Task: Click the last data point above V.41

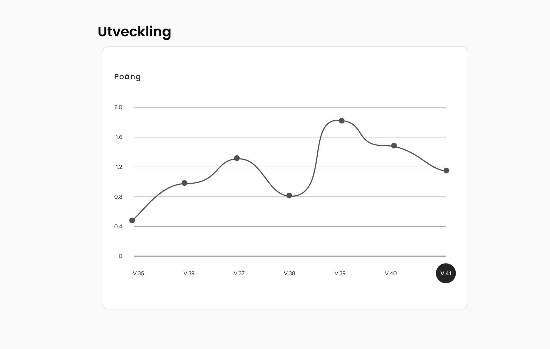Action: [446, 171]
